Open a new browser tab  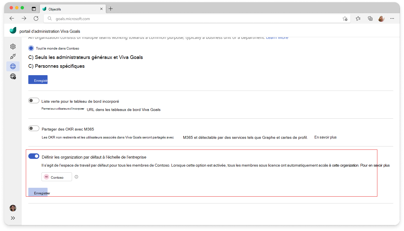tap(111, 9)
